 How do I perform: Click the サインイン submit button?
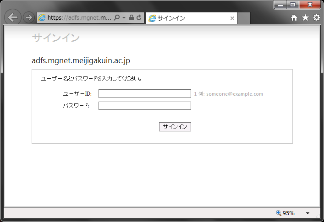(x=175, y=127)
